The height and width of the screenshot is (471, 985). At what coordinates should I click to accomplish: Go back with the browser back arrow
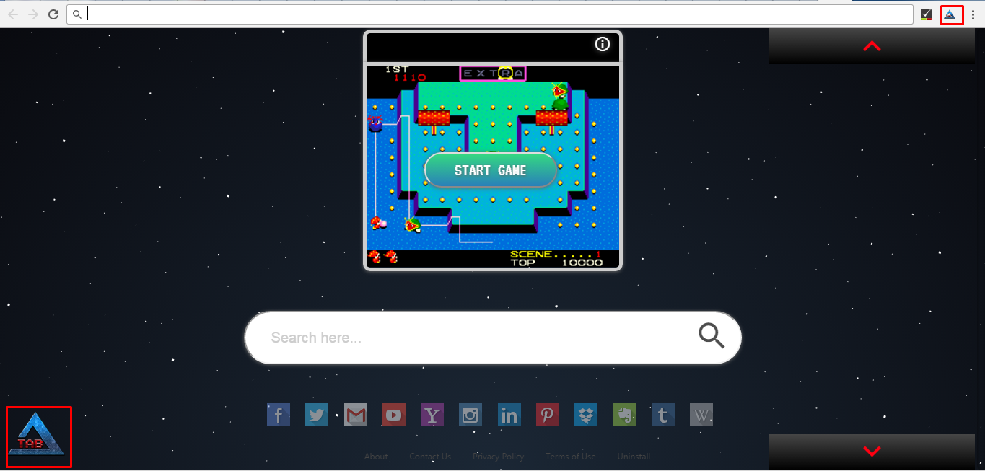[x=13, y=14]
